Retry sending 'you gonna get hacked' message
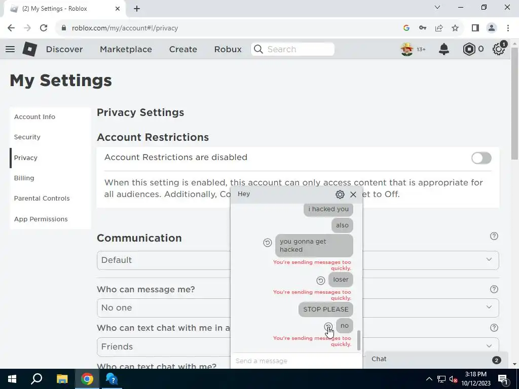The height and width of the screenshot is (389, 519). [268, 243]
